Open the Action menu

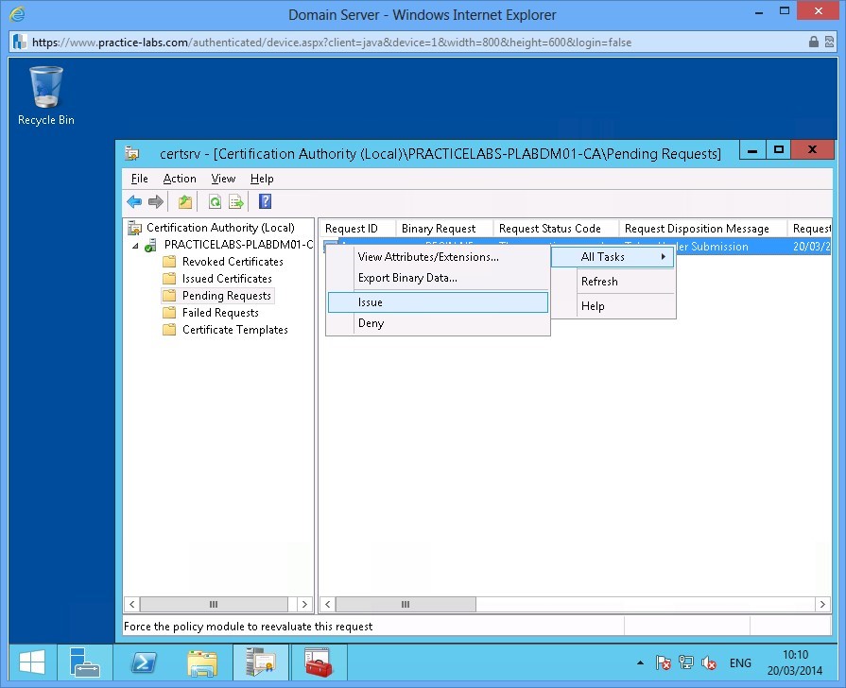[x=180, y=178]
